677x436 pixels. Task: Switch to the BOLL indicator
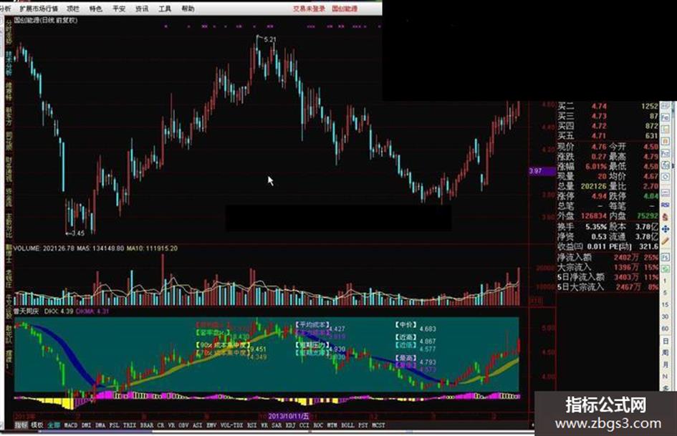[x=347, y=425]
